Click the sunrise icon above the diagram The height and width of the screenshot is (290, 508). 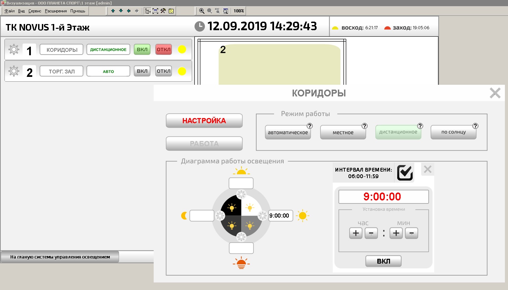(x=241, y=171)
